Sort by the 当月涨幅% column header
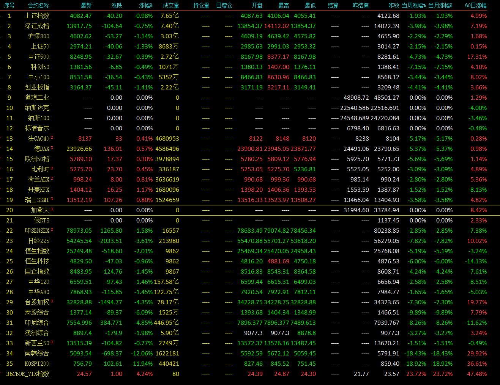Image resolution: width=500 pixels, height=385 pixels. pyautogui.click(x=441, y=5)
